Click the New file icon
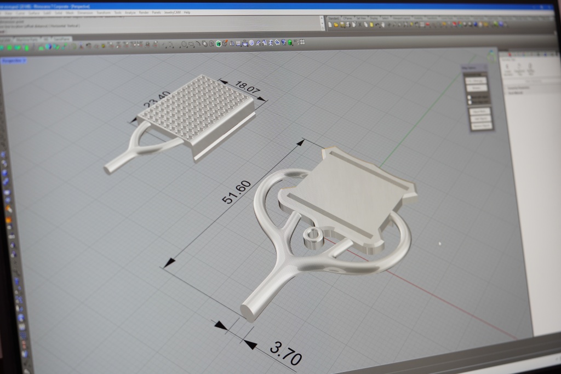Viewport: 561px width, 374px height. coord(330,25)
